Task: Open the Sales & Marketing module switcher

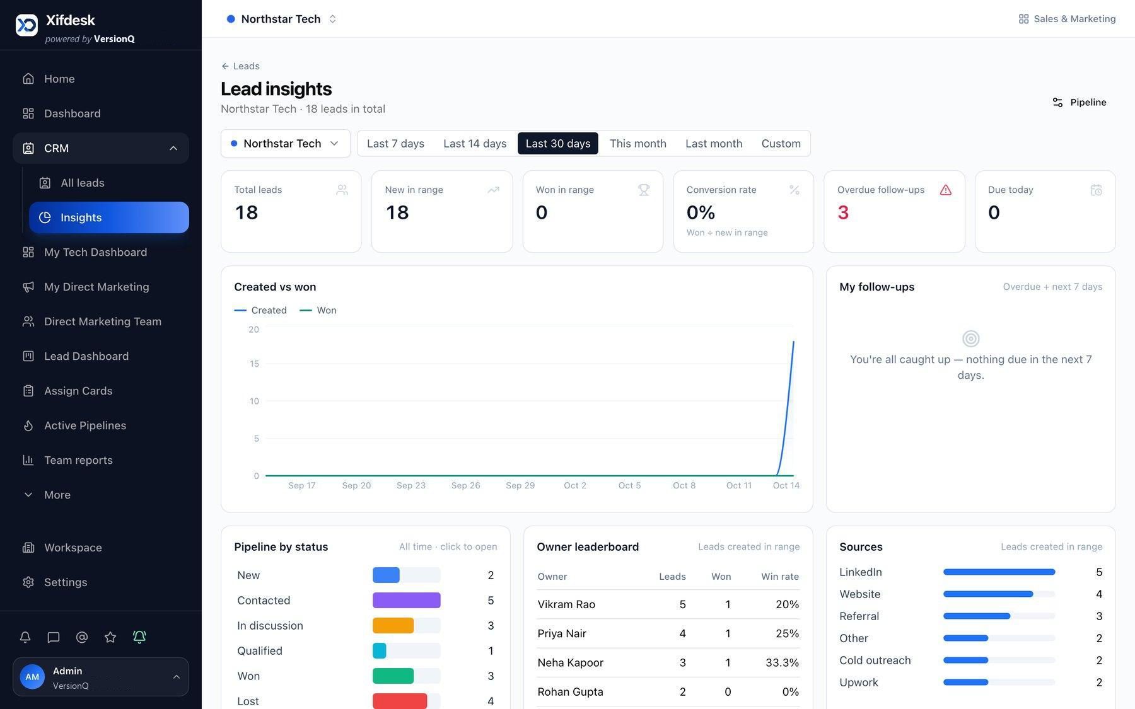Action: click(1067, 19)
